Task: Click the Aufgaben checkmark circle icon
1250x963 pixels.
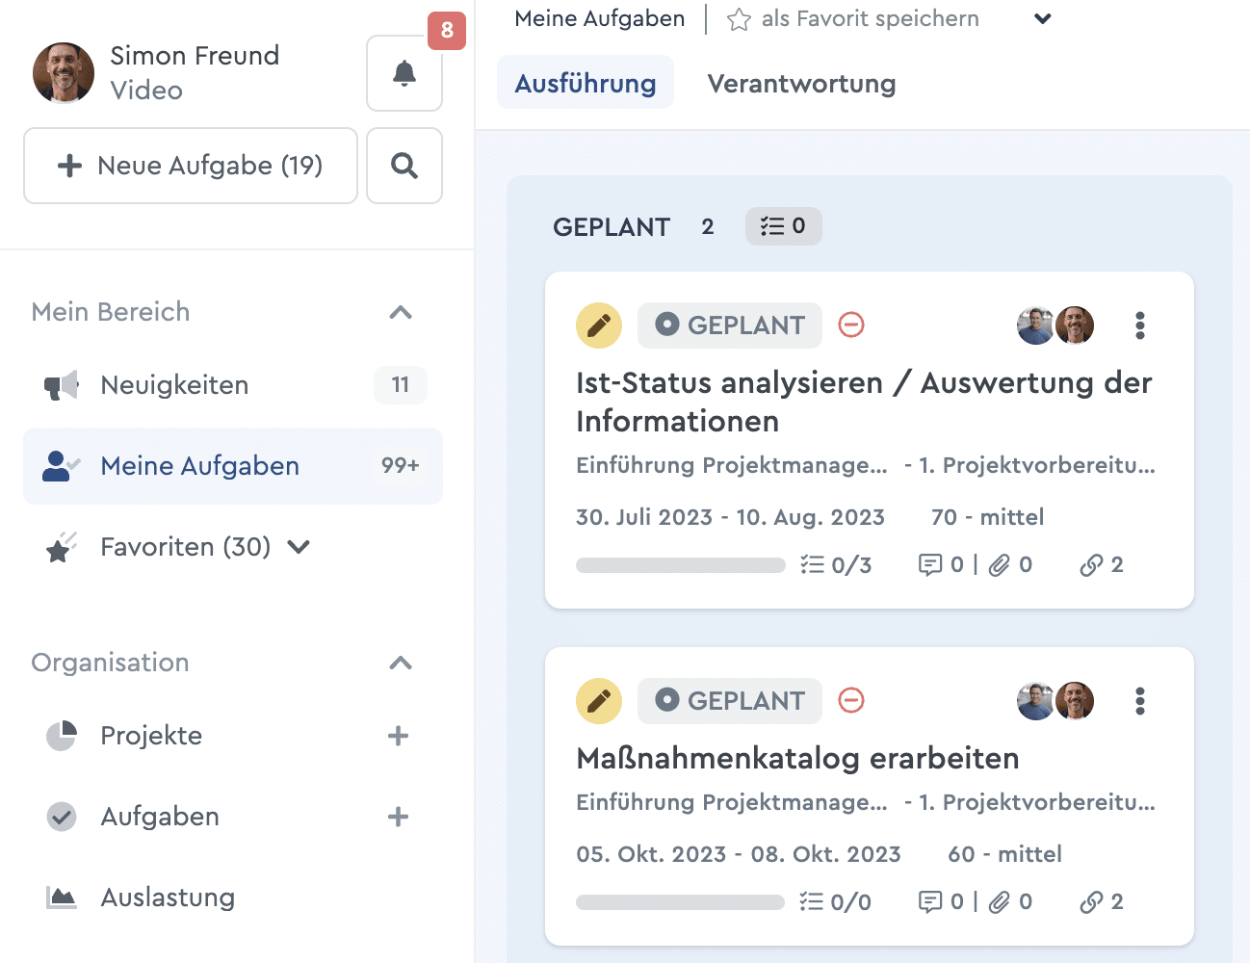Action: click(x=62, y=817)
